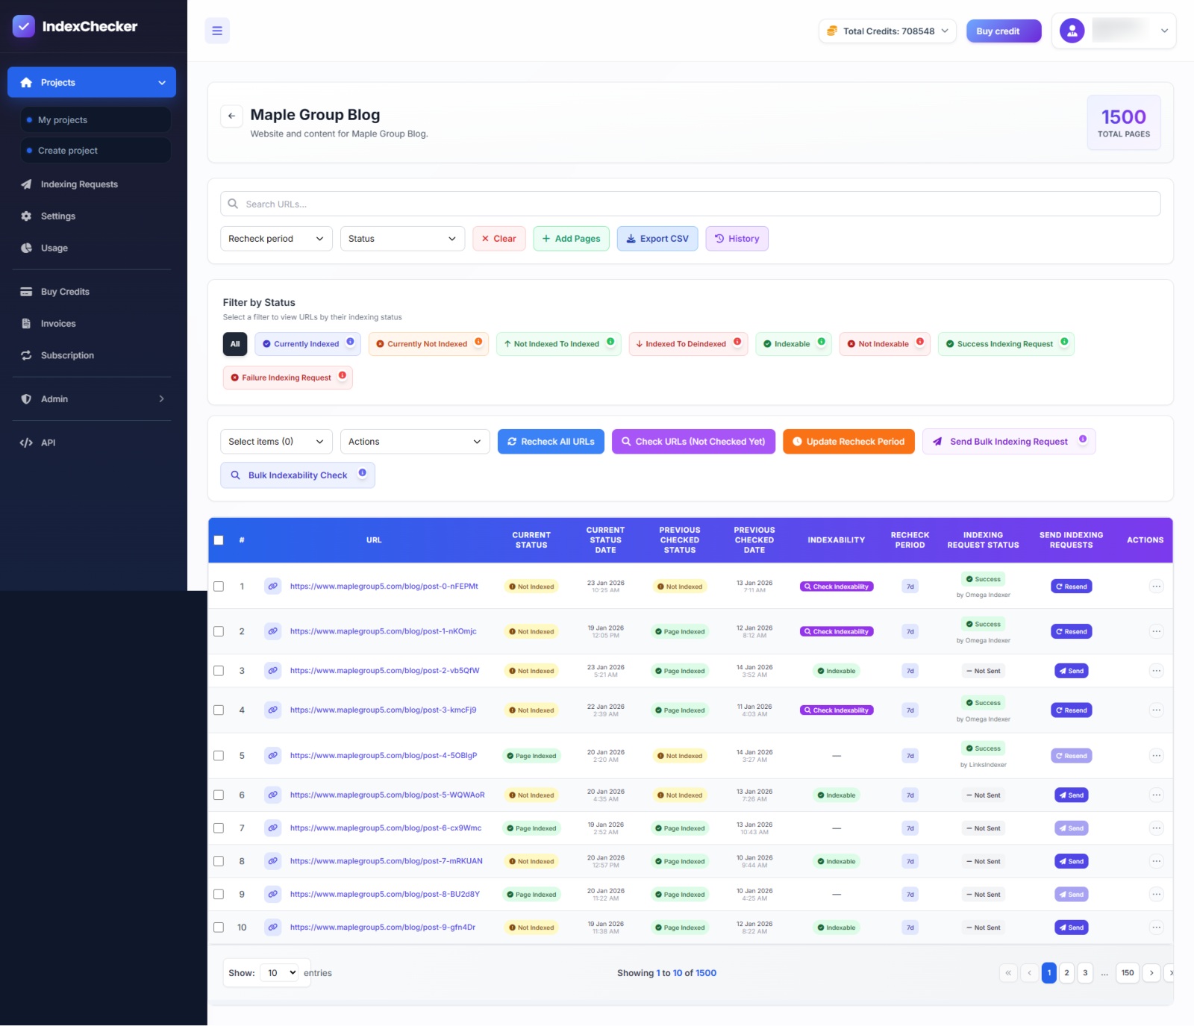Open the Usage panel in sidebar
Screen dimensions: 1194x1026
tap(53, 248)
